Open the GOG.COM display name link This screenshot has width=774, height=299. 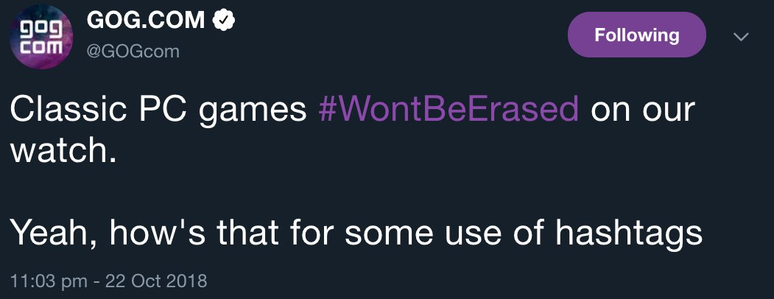tap(145, 21)
